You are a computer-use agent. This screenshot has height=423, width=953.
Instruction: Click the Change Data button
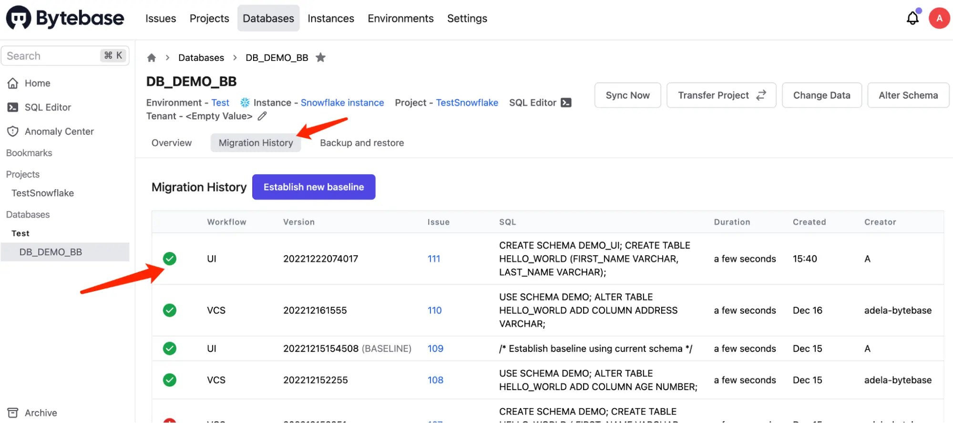coord(822,95)
